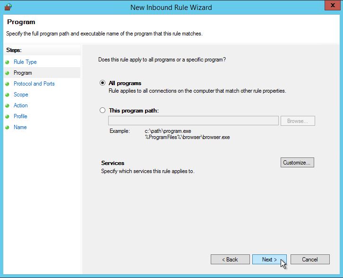The image size is (343, 278).
Task: Click green bullet beside Profile
Action: click(7, 116)
